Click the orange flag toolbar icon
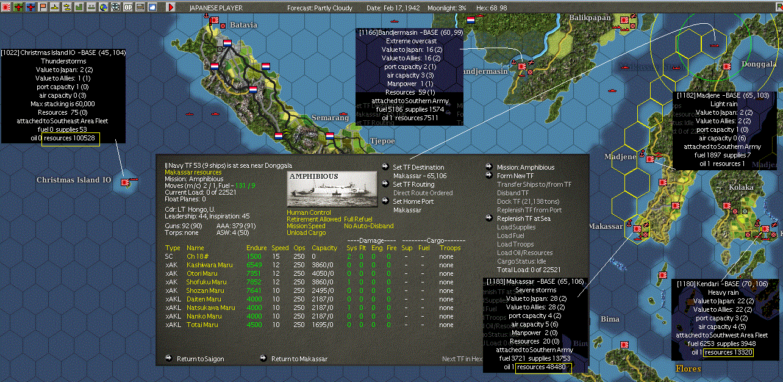 tap(43, 7)
